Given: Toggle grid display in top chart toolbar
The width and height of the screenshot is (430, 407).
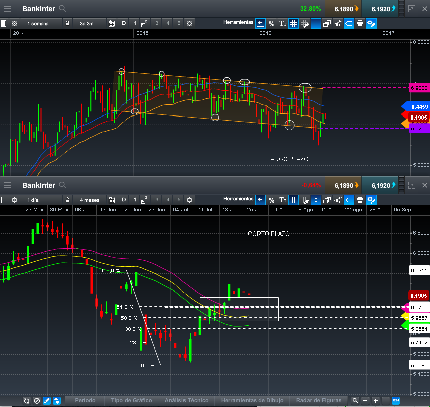Looking at the screenshot, I should point(294,24).
